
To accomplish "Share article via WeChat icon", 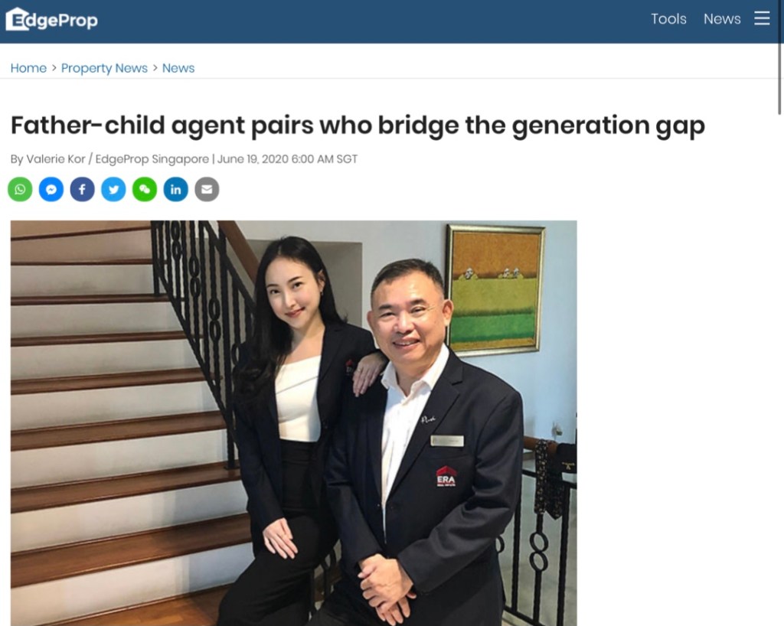I will point(145,189).
